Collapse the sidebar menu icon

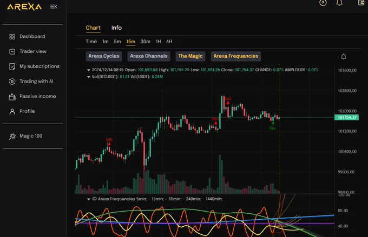coord(54,6)
